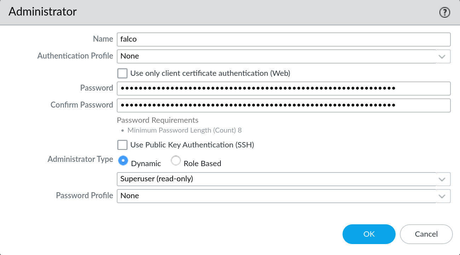
Task: Expand the Authentication Profile dropdown arrow
Action: click(442, 56)
